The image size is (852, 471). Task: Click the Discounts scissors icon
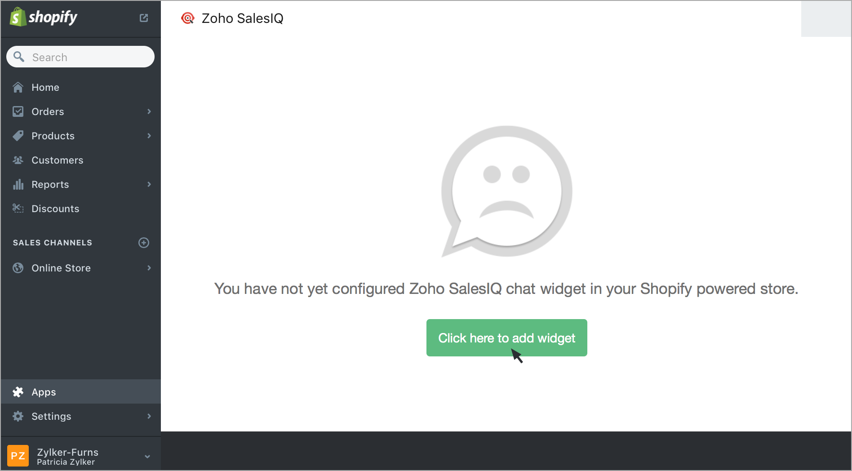click(18, 208)
